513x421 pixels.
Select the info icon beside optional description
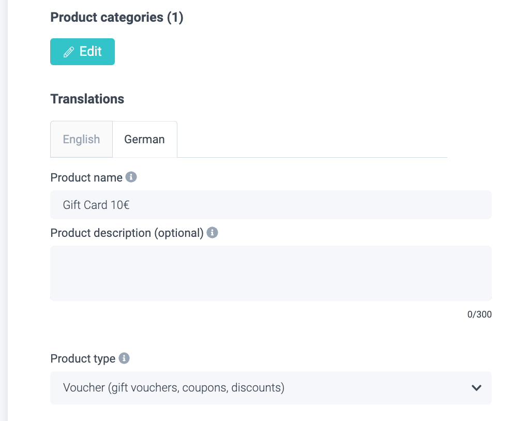click(x=212, y=232)
